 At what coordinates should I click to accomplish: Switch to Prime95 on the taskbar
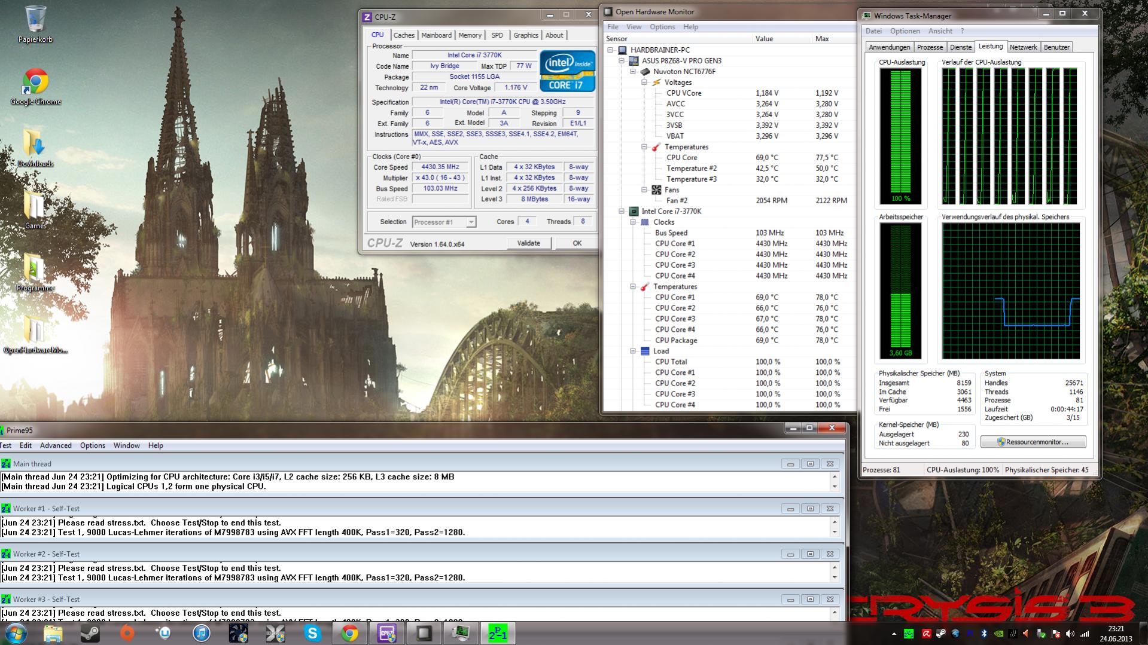[x=498, y=633]
